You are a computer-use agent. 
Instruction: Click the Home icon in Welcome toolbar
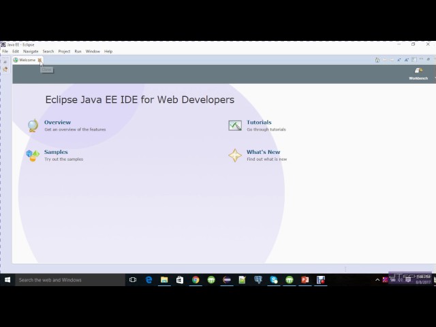tap(377, 60)
